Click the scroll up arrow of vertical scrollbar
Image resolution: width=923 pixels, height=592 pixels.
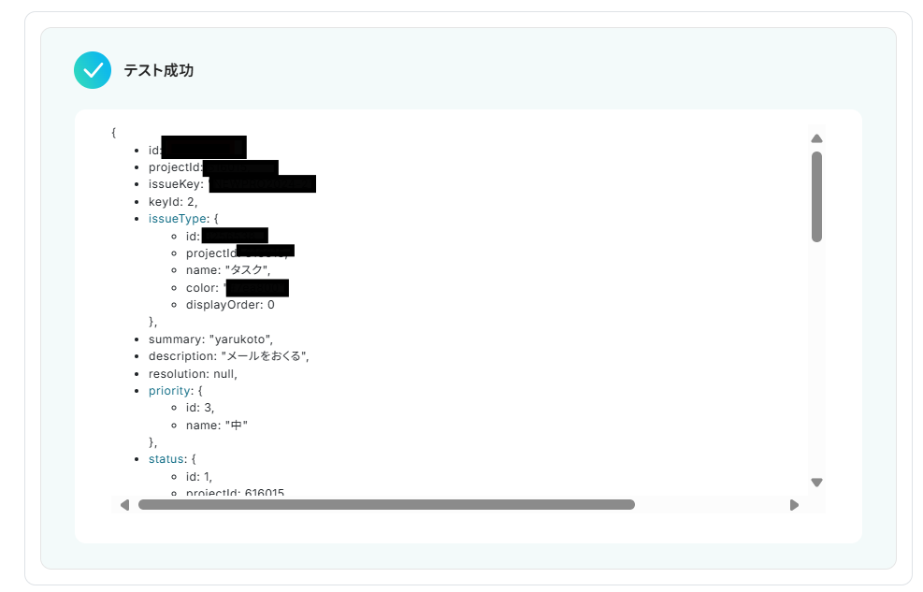(x=816, y=138)
